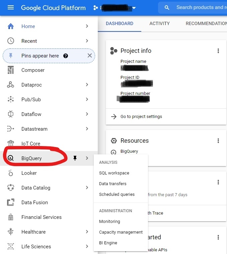Click the BigQuery magnifier icon in sidebar
This screenshot has height=254, width=227.
[x=11, y=158]
